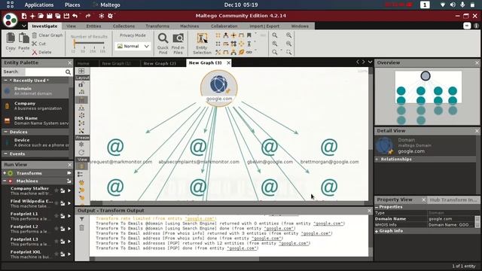
Task: Open the Places menu in top bar
Action: click(x=72, y=5)
